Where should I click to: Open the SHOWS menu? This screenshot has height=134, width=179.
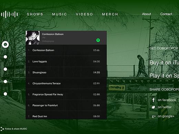(35, 14)
